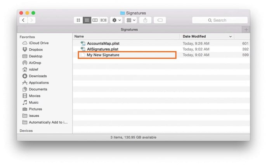Click the iCloud Drive cloud icon
The image size is (267, 165).
[25, 43]
